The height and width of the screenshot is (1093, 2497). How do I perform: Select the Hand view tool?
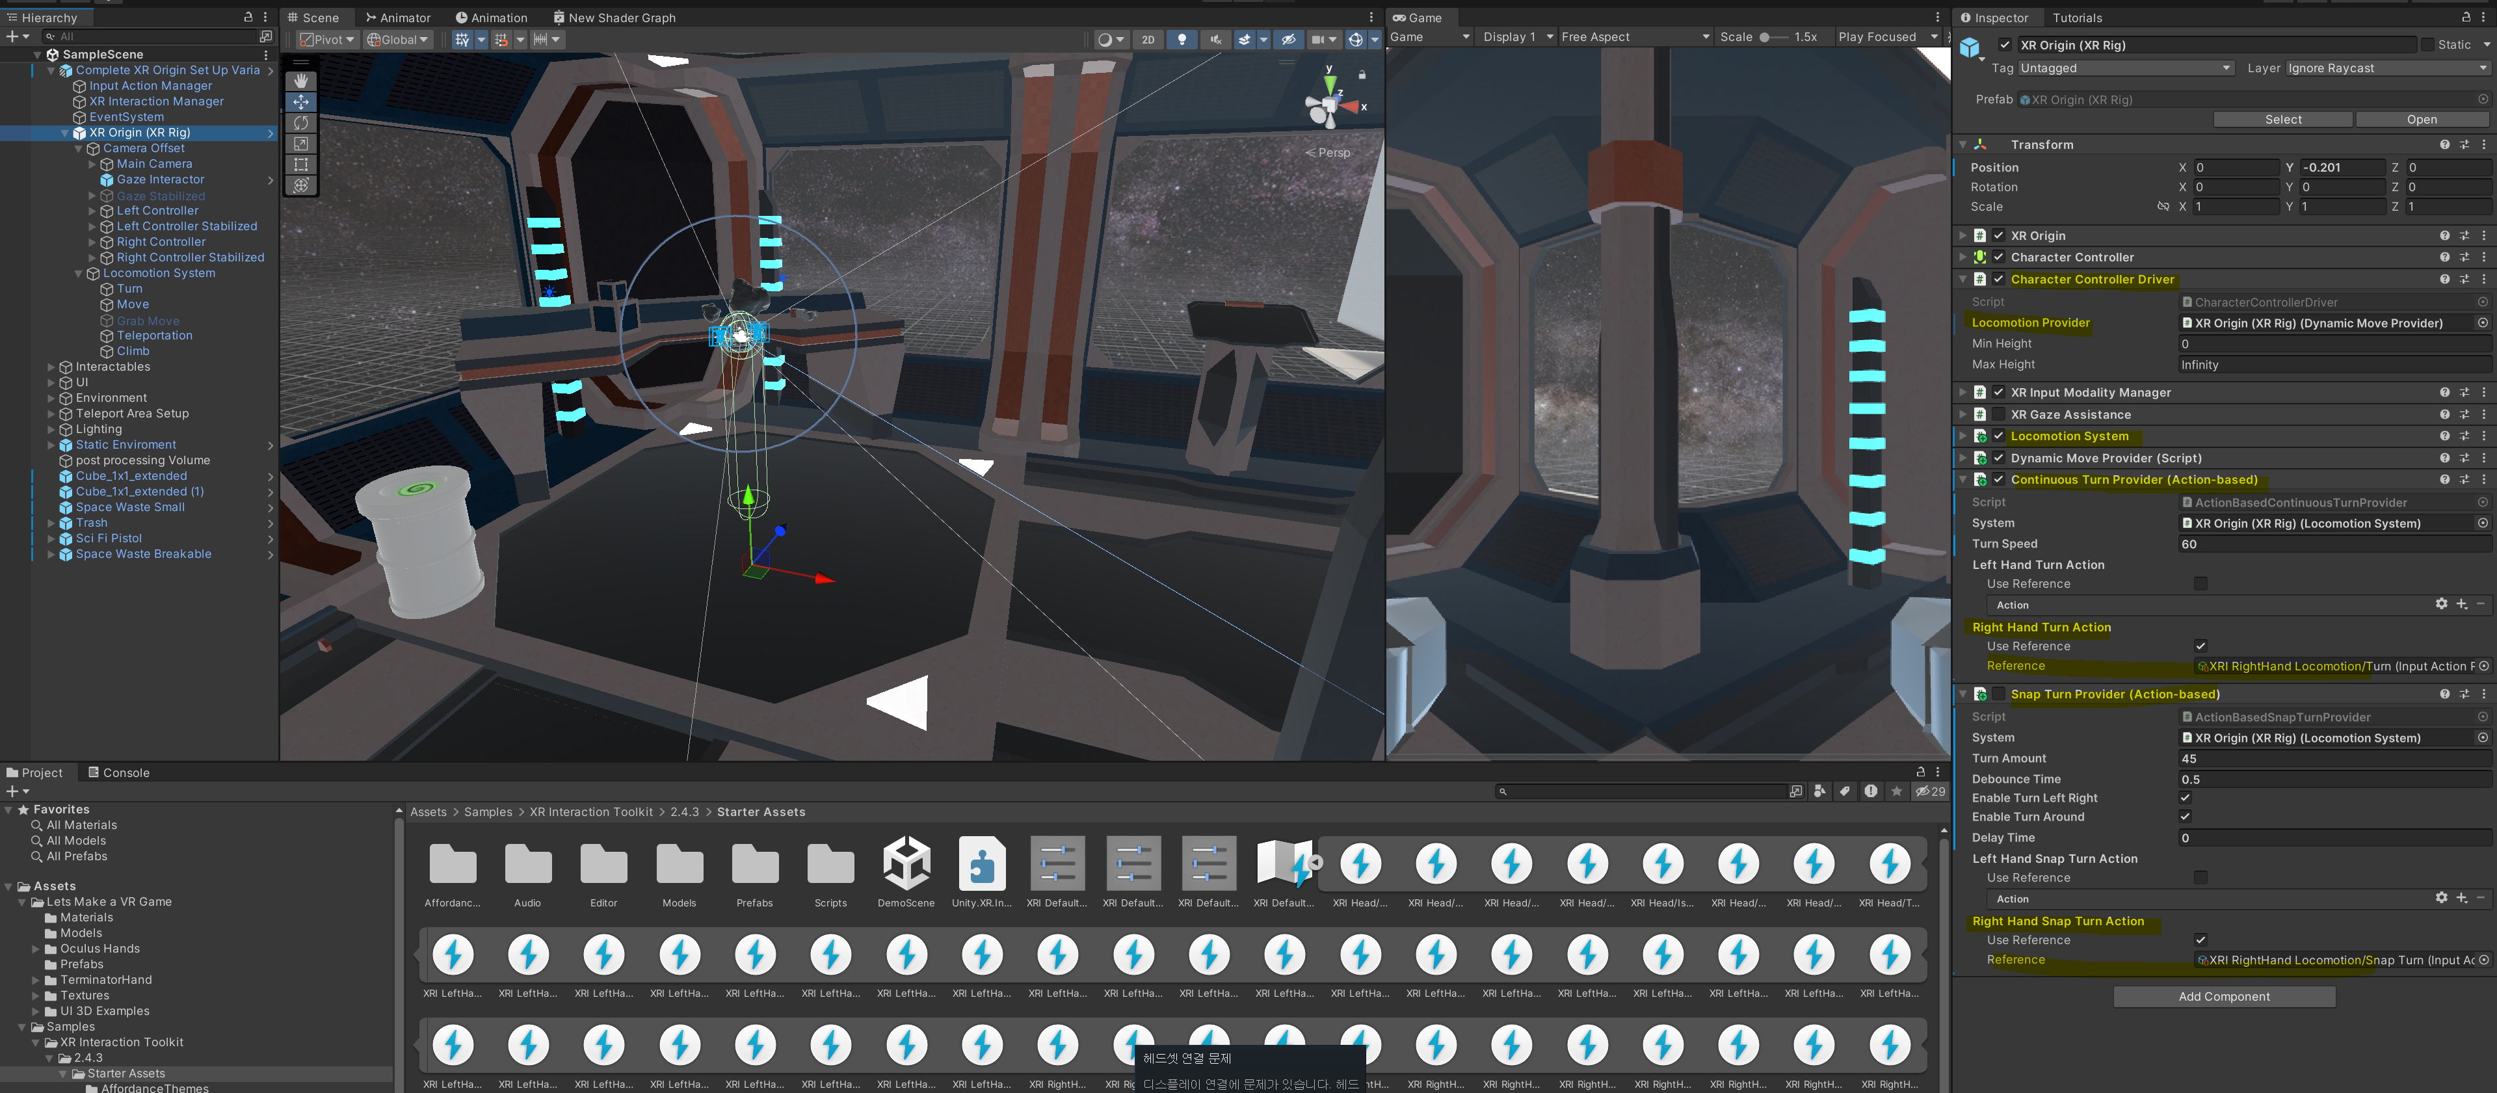pyautogui.click(x=300, y=81)
